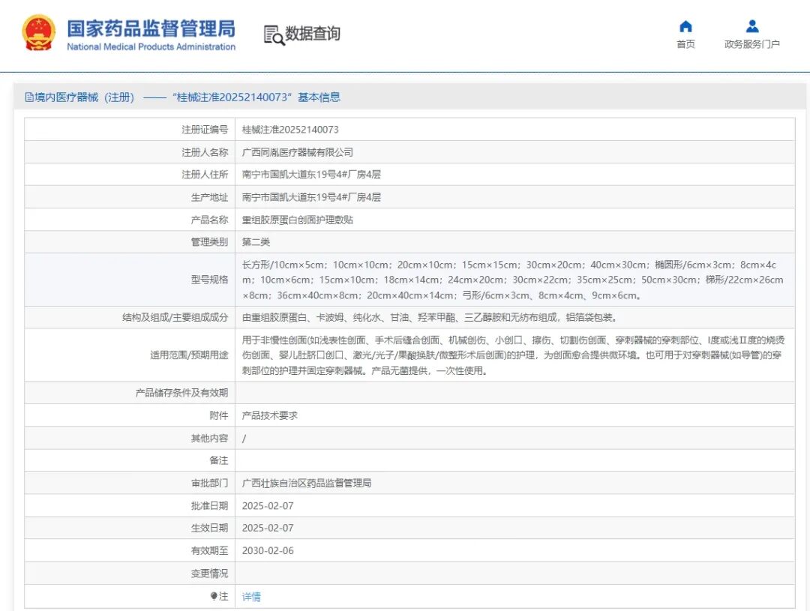810x611 pixels.
Task: Click the document icon beside 境内医疗器械 (注册)
Action: [28, 97]
